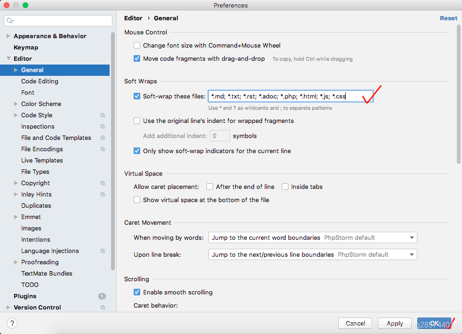The height and width of the screenshot is (334, 462).
Task: Open the Upon line break dropdown
Action: pyautogui.click(x=312, y=255)
